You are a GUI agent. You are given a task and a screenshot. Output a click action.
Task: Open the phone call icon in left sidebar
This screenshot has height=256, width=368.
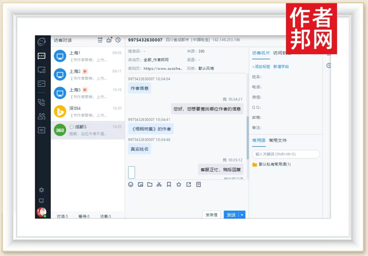click(41, 102)
